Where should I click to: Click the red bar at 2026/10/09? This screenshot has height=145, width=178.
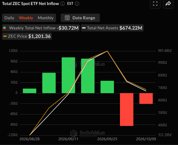click(x=146, y=98)
